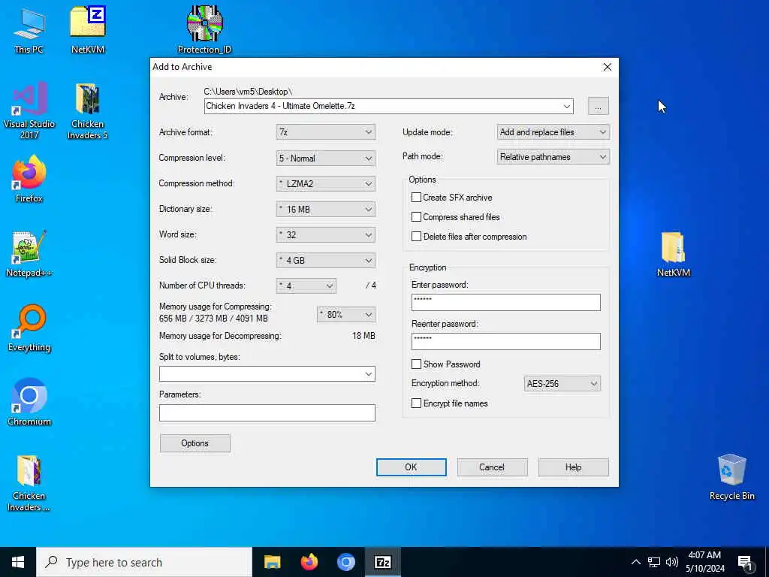Focus the Enter password field
The image size is (769, 577).
(505, 302)
